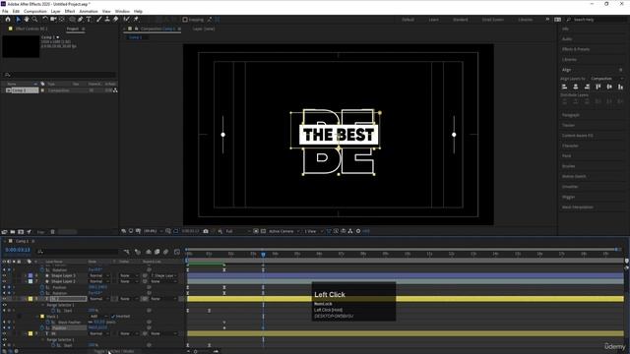Select the Pan Behind anchor tool
The width and height of the screenshot is (630, 354).
62,20
